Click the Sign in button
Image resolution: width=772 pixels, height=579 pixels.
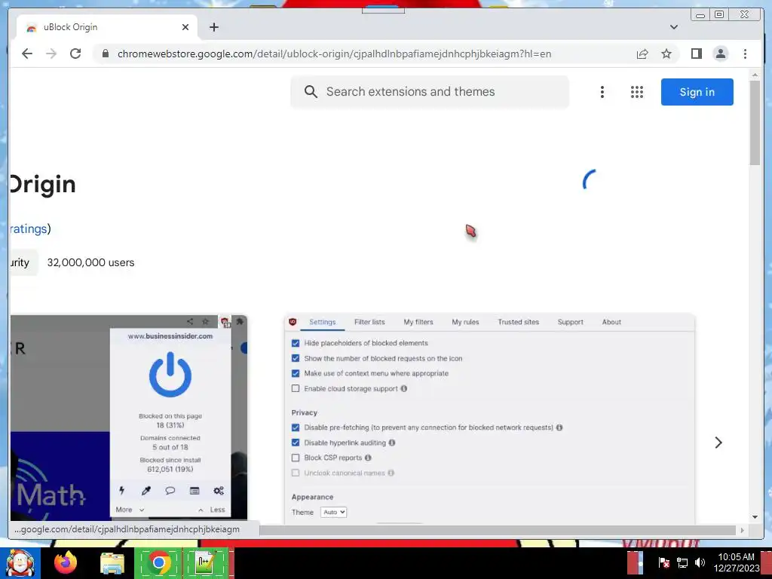(x=697, y=92)
